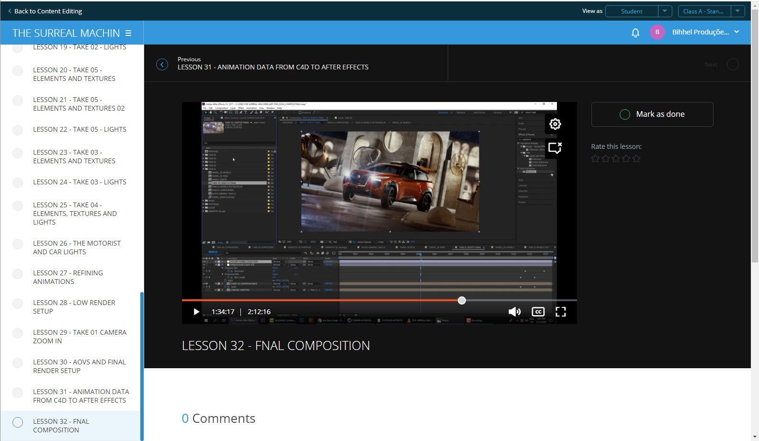The height and width of the screenshot is (441, 759).
Task: Go to previous lesson arrow icon
Action: point(162,64)
